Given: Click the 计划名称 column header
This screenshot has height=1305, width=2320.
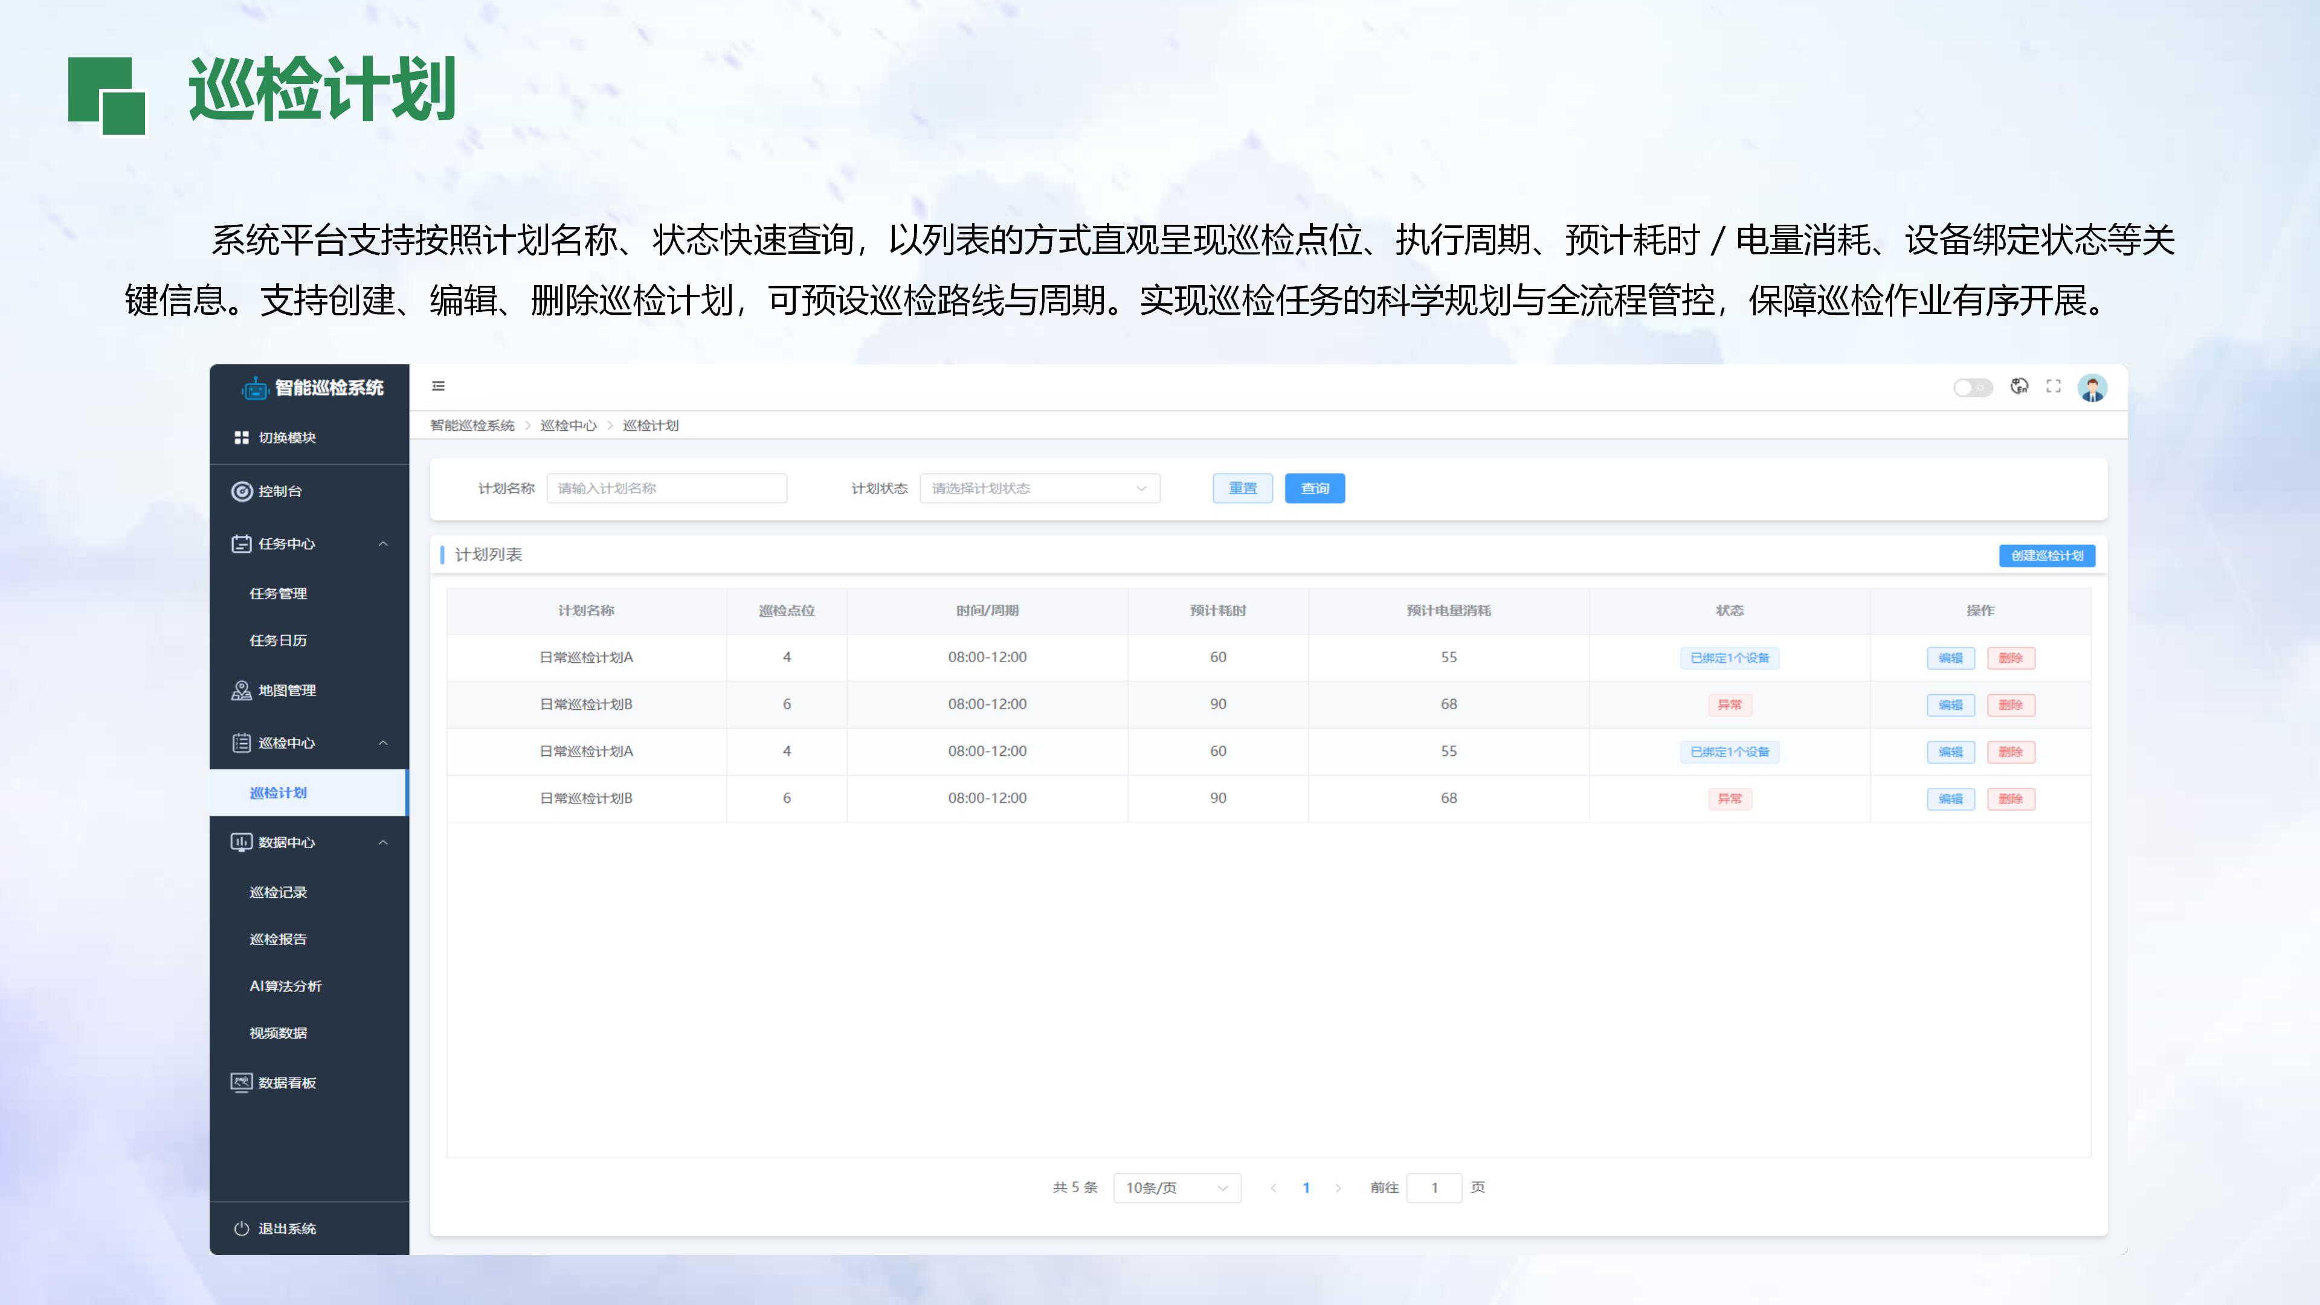Looking at the screenshot, I should coord(586,611).
